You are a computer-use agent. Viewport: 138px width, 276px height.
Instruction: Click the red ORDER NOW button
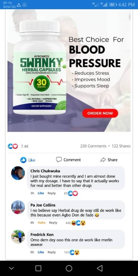[x=100, y=113]
